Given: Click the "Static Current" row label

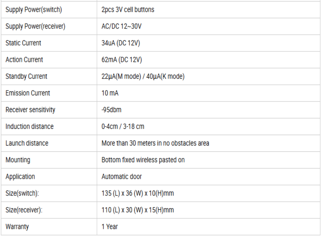Looking at the screenshot, I should [x=23, y=43].
